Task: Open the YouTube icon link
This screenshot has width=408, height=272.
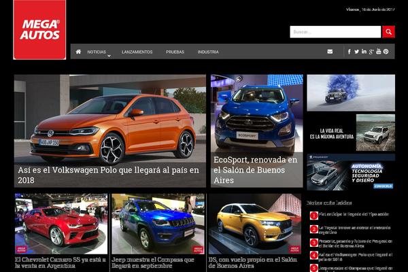Action: click(378, 51)
